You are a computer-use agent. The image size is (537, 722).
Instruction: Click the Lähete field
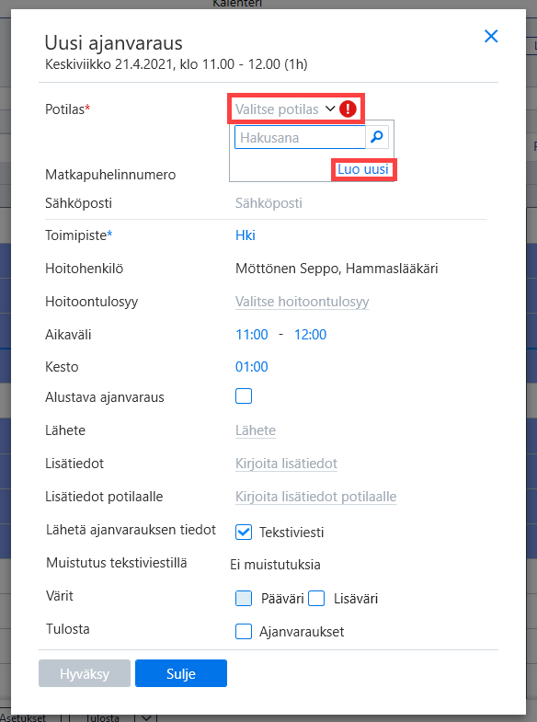coord(256,430)
